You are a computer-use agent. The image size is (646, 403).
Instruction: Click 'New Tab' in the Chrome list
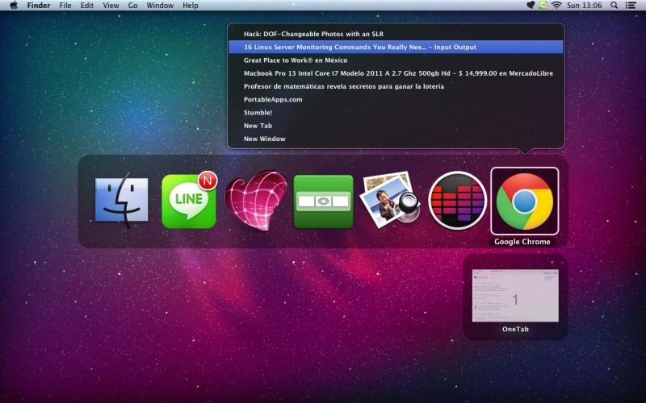tap(258, 126)
